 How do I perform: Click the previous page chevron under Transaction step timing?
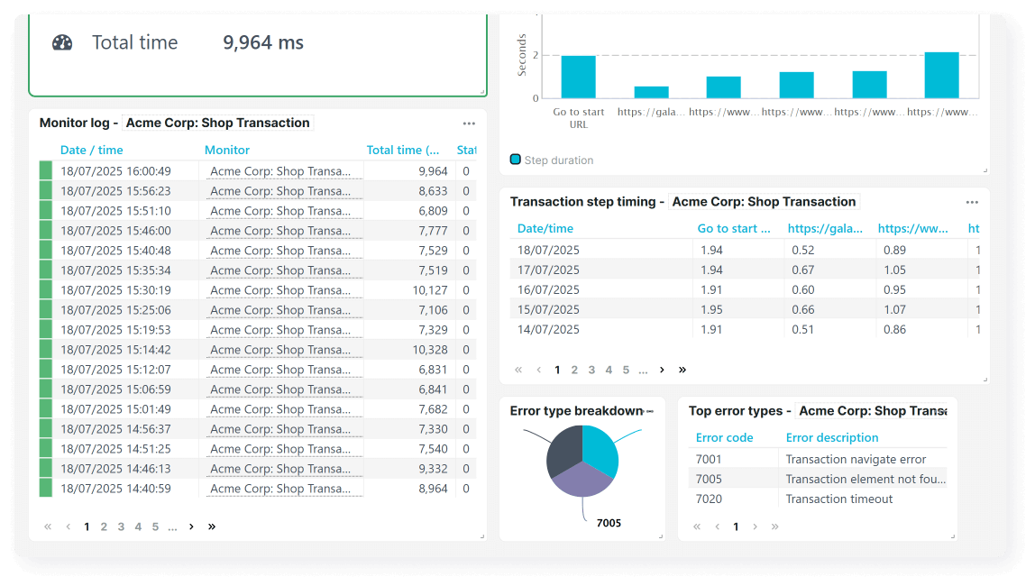537,370
